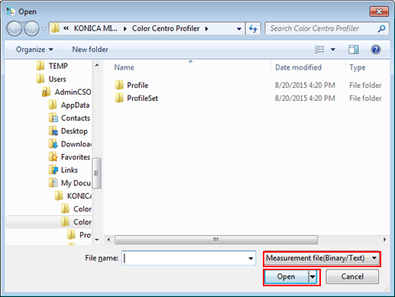
Task: Click the Open button
Action: coord(287,276)
